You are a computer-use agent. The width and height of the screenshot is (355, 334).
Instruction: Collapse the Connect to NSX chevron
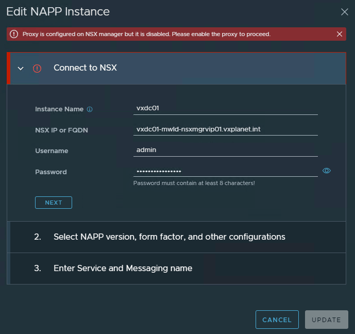[21, 68]
